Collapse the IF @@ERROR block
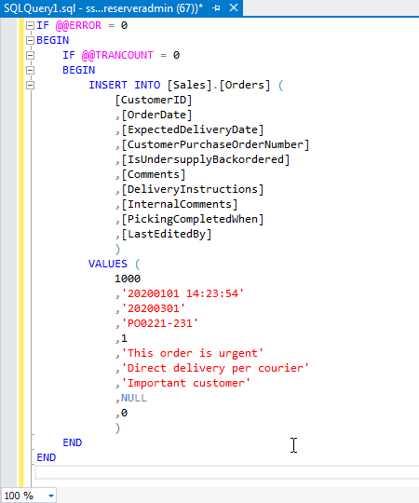This screenshot has height=503, width=419. coord(30,25)
